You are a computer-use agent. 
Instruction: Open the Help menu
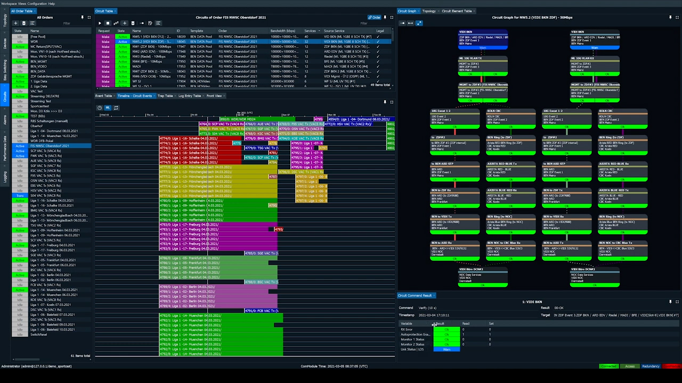click(51, 3)
